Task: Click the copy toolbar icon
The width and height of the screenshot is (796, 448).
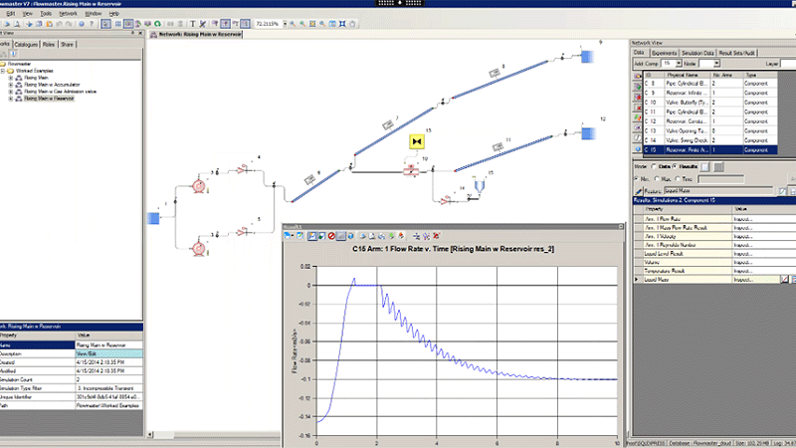Action: point(39,24)
